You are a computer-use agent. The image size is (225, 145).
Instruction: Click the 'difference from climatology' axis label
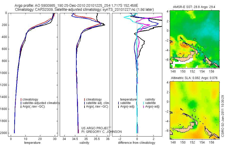pyautogui.click(x=136, y=142)
